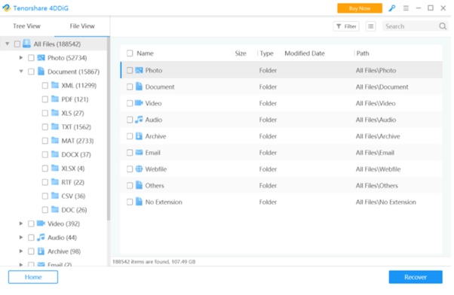This screenshot has width=454, height=295.
Task: Tick the checkbox next to Document row
Action: [130, 87]
